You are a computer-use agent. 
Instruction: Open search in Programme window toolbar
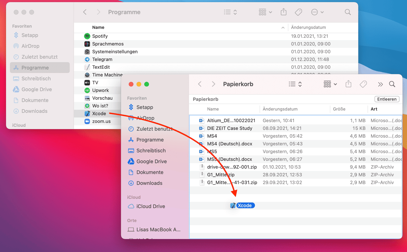point(348,12)
